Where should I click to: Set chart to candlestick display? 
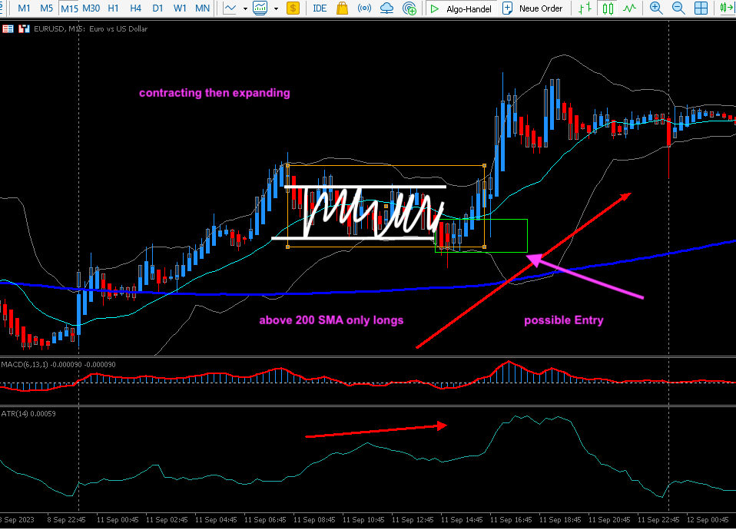[608, 8]
